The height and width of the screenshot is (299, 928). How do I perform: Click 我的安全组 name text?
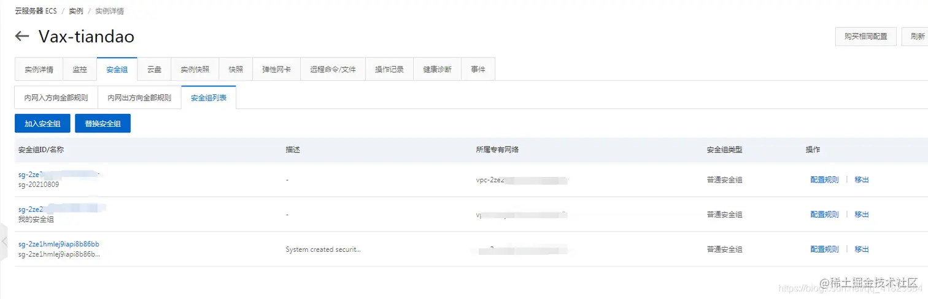[36, 219]
